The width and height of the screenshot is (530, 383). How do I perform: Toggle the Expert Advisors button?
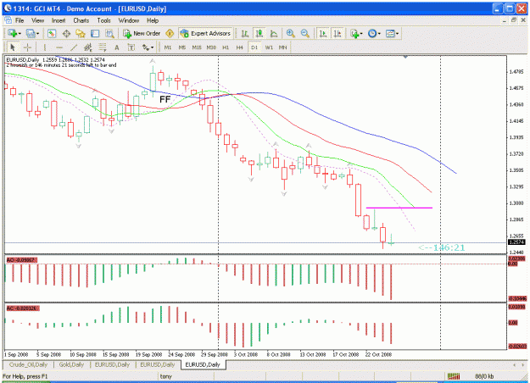click(205, 33)
